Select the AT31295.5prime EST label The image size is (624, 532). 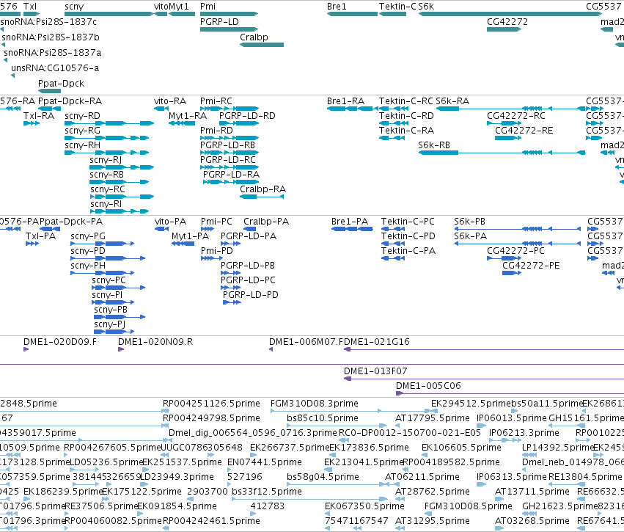pos(433,521)
